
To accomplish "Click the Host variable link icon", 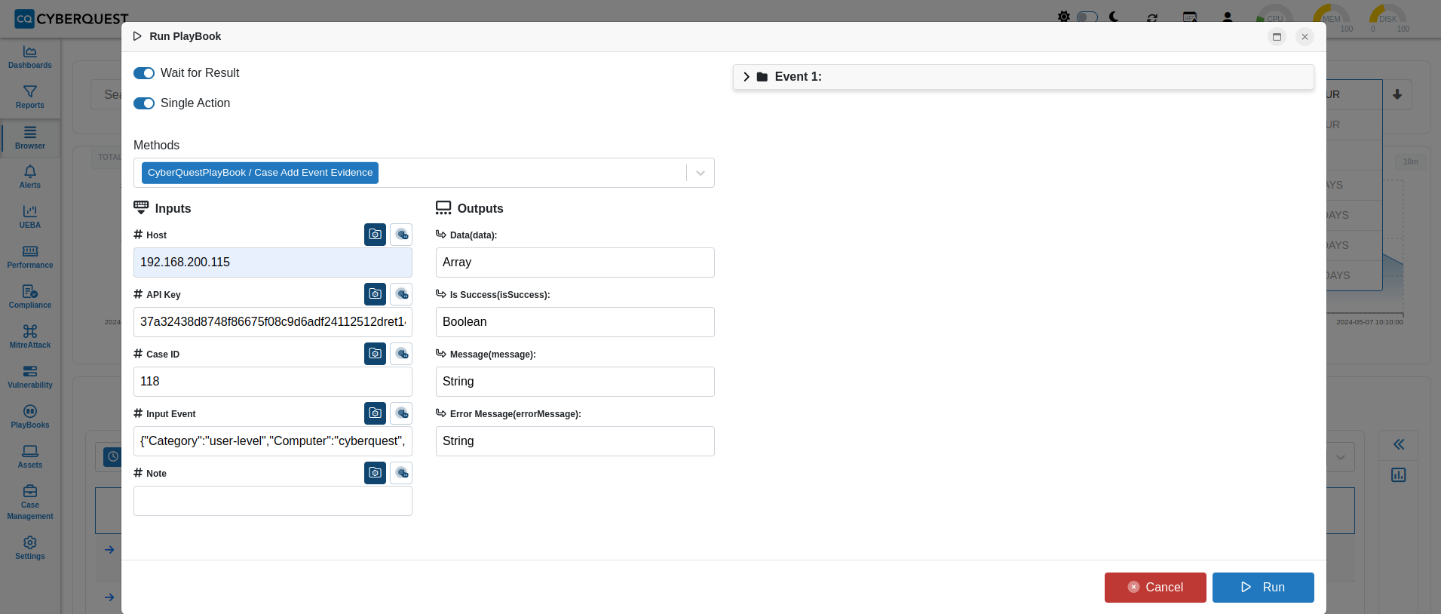I will [401, 235].
